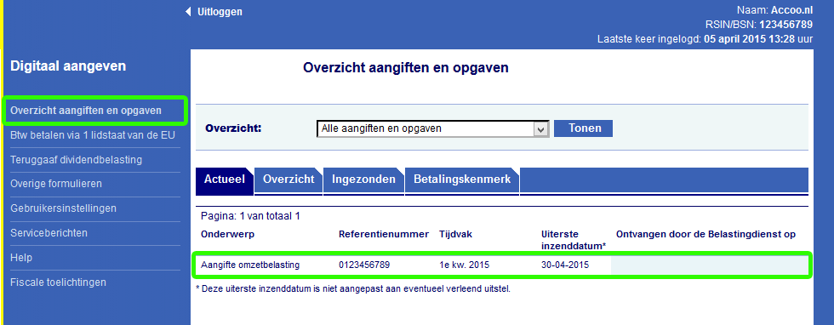Go to Overige formulieren
This screenshot has width=834, height=325.
[x=56, y=184]
